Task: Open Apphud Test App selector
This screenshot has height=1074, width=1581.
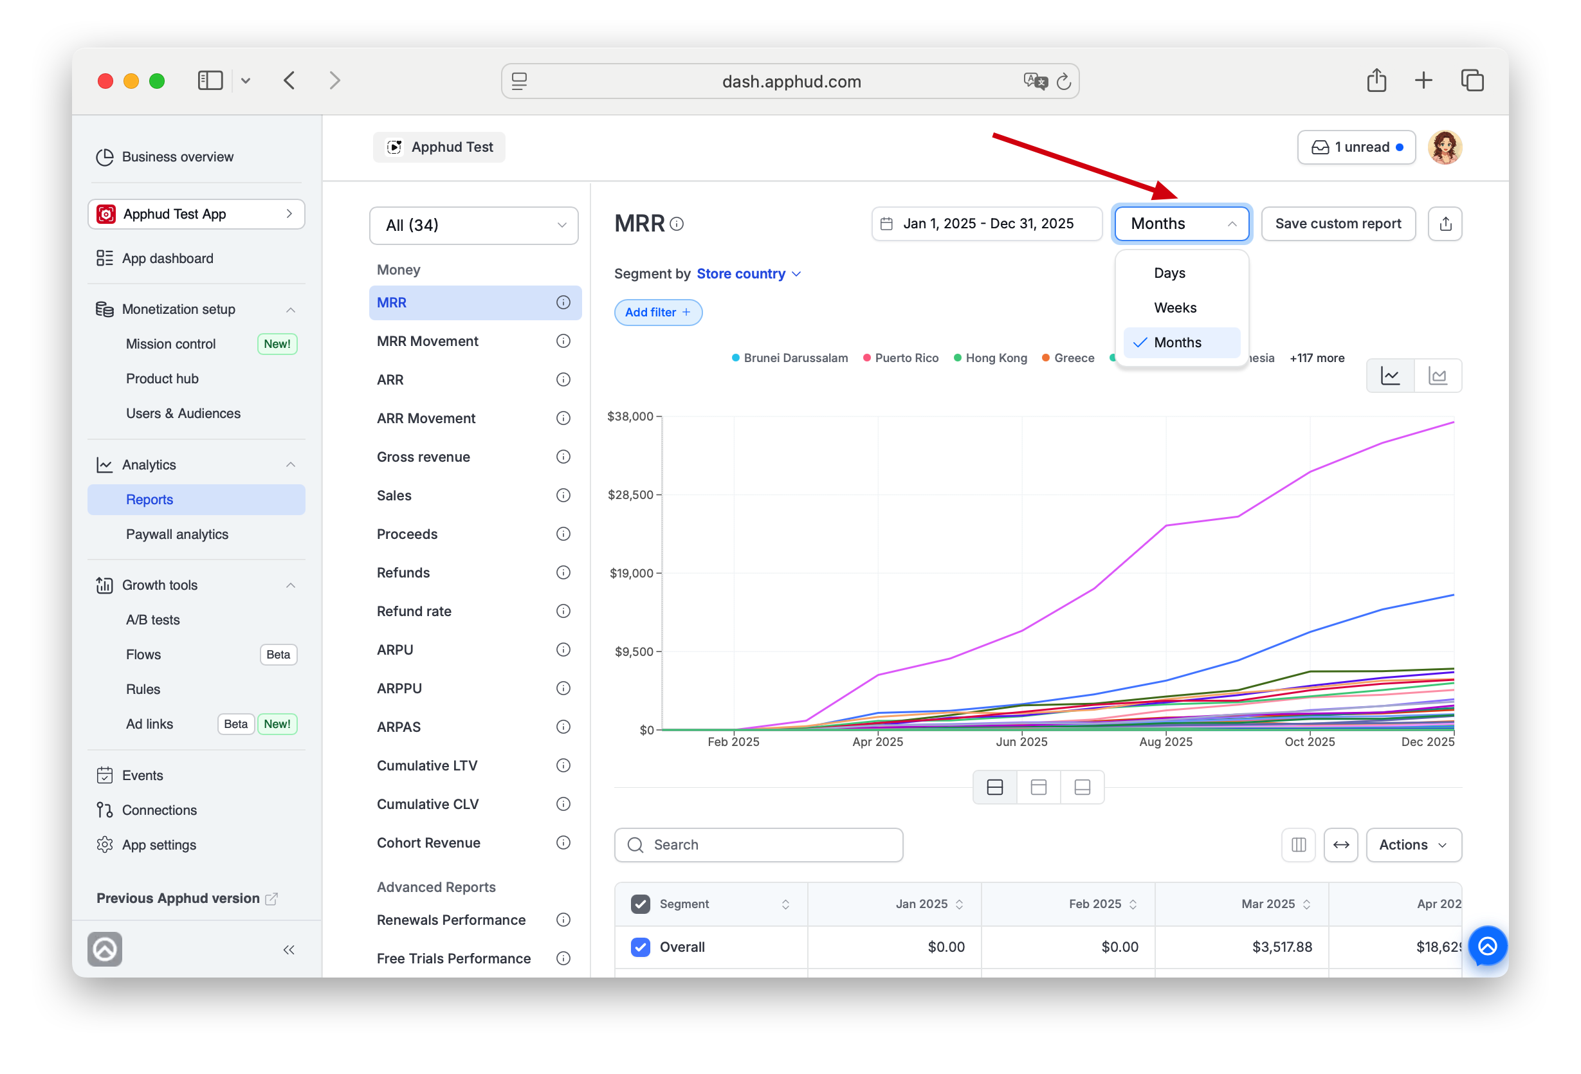Action: (x=196, y=214)
